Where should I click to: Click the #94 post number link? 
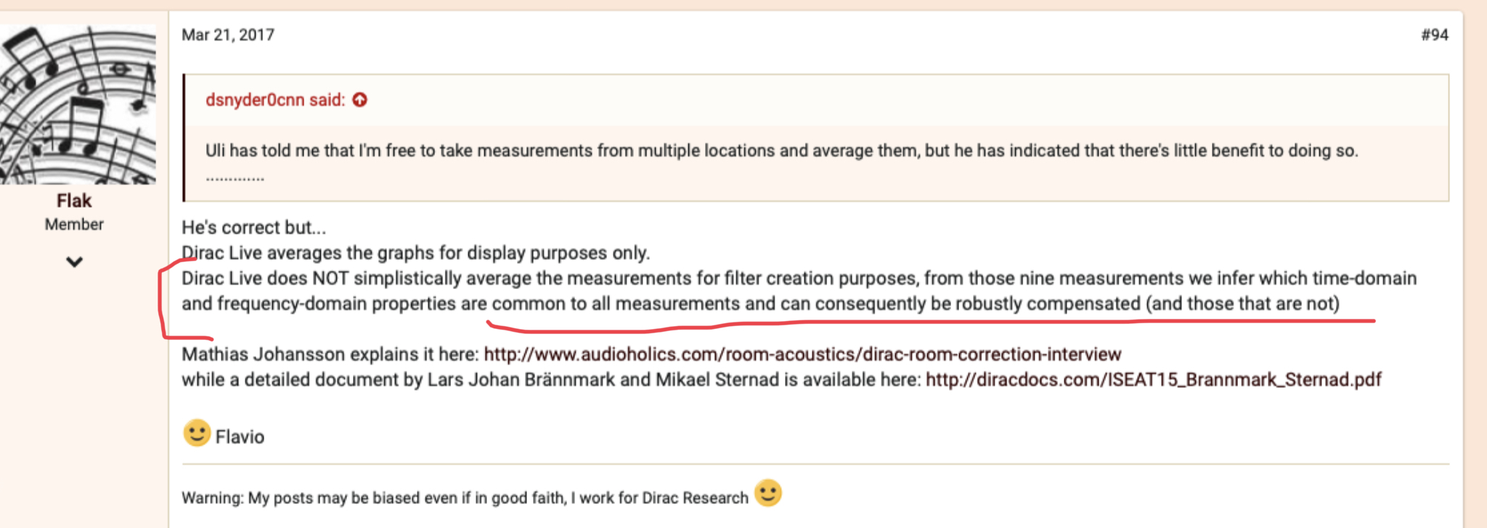1434,35
